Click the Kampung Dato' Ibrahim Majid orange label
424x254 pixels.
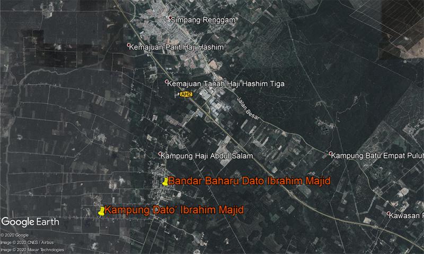tap(174, 210)
